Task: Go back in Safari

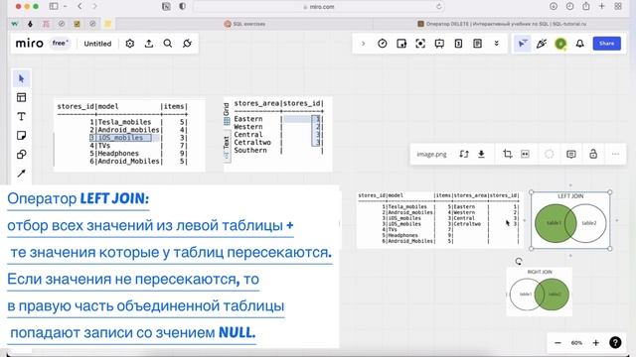Action: coord(79,6)
